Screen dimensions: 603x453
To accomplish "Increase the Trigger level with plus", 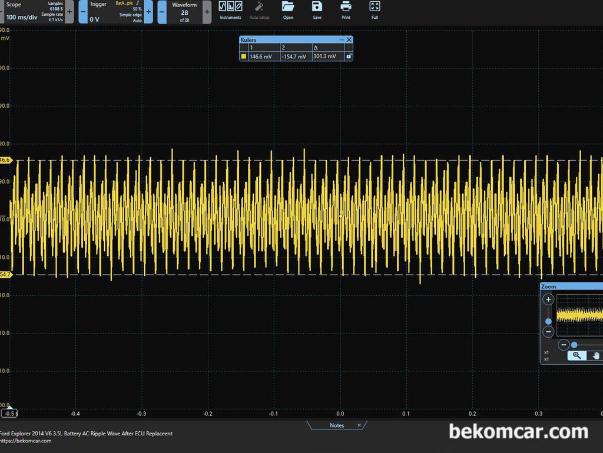I will point(148,12).
